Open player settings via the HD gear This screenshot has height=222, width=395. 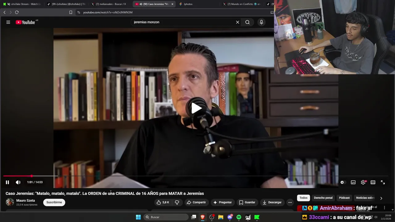363,182
